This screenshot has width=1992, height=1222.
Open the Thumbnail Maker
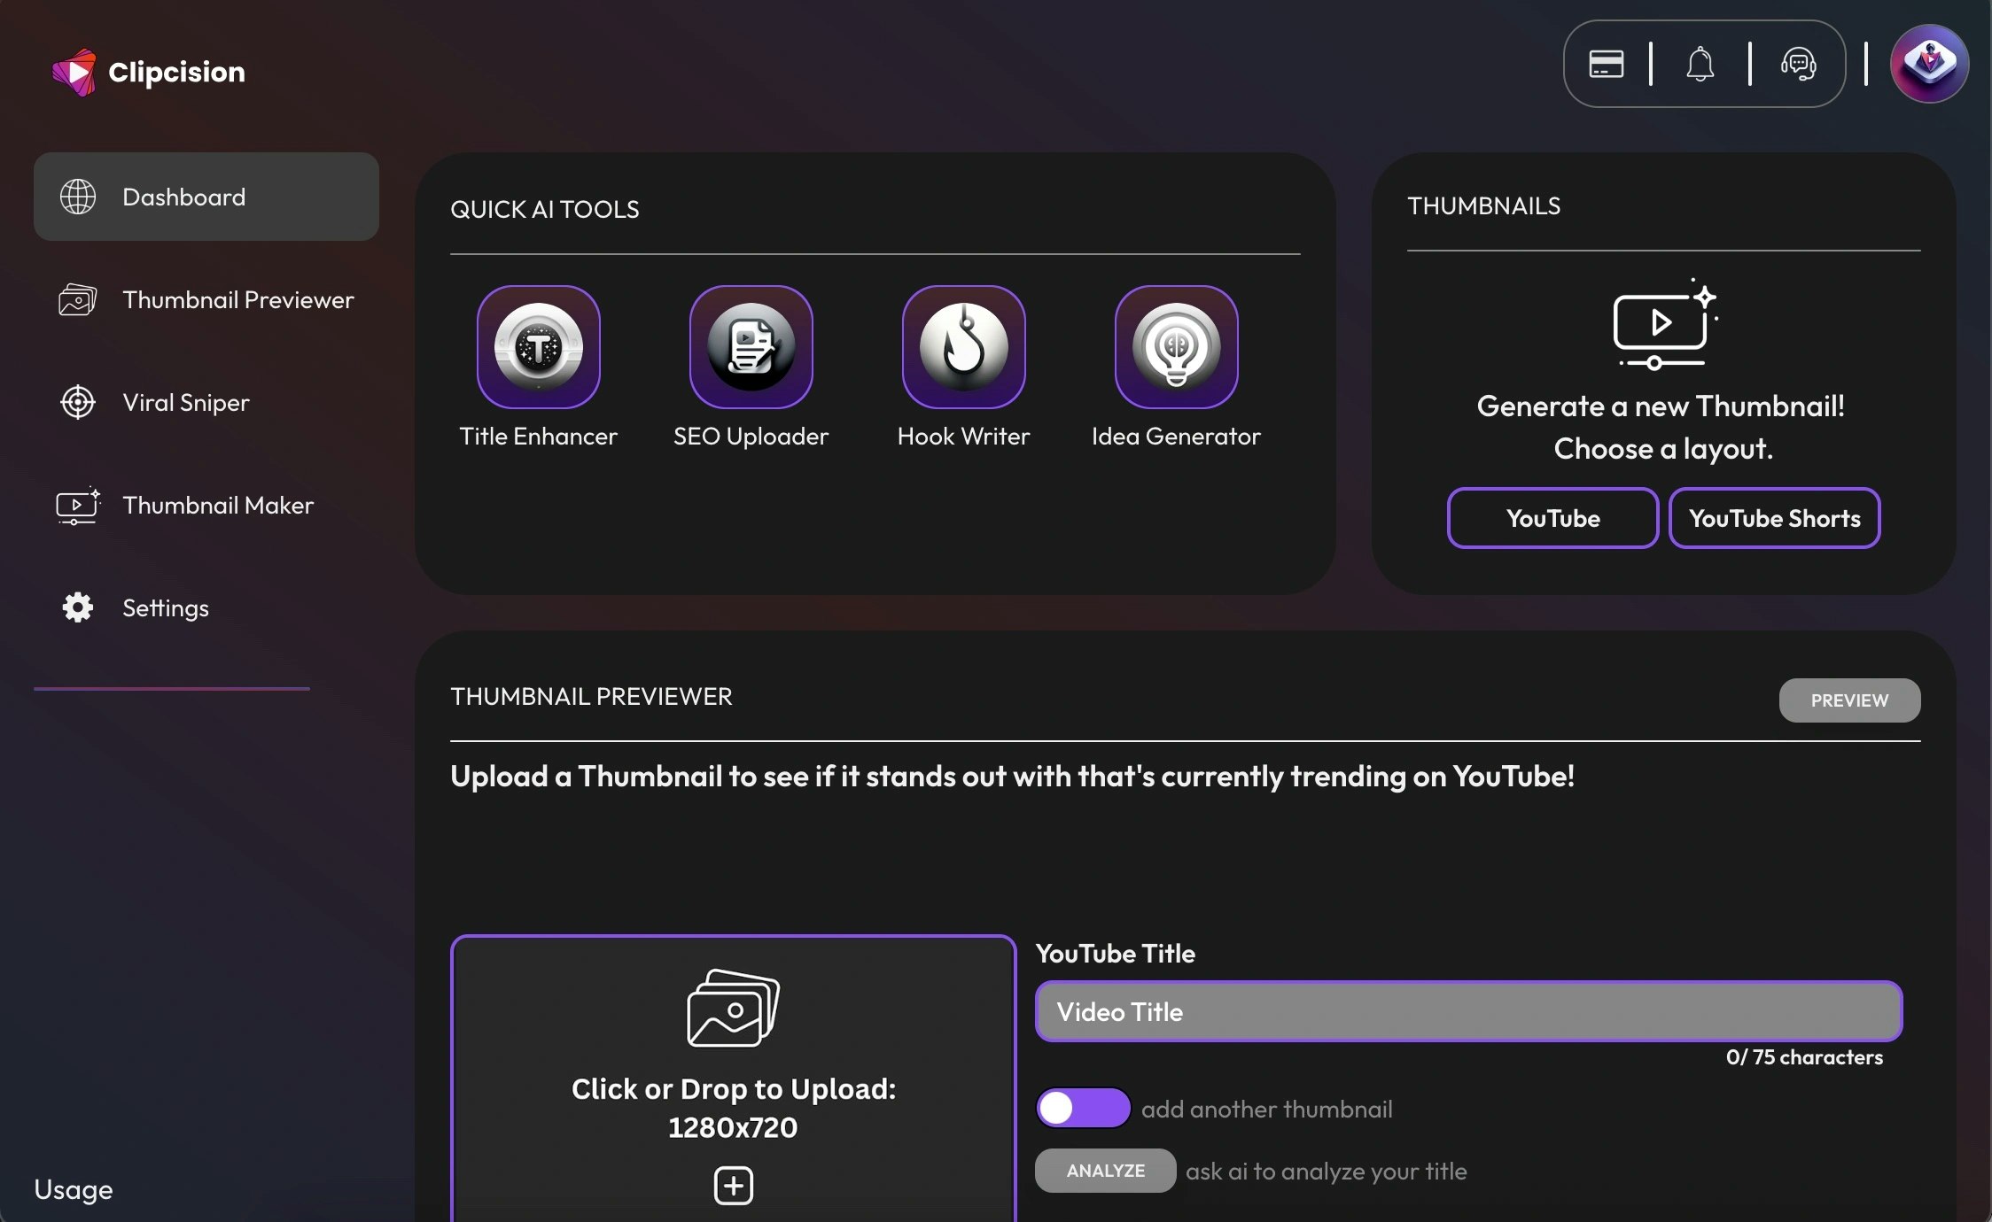(218, 506)
